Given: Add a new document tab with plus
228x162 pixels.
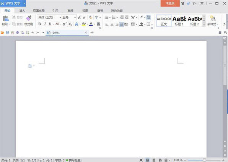Looking at the screenshot, I should coord(92,33).
